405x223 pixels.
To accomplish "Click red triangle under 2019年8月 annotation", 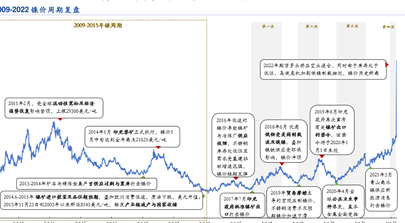I will tap(322, 156).
